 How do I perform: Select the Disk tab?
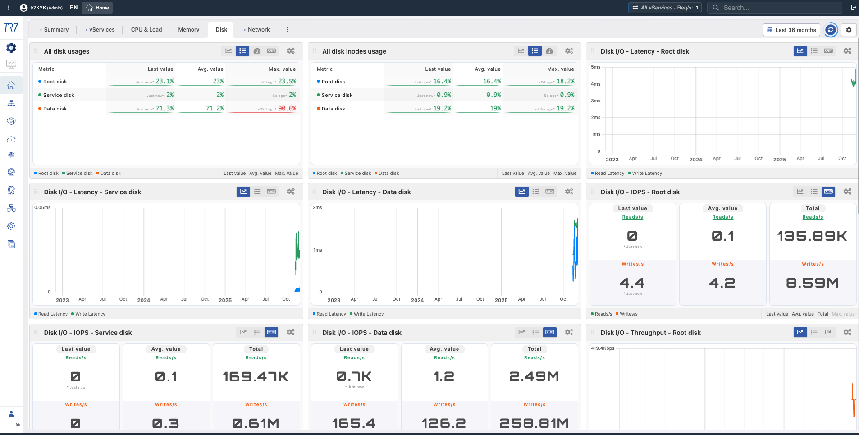click(x=221, y=30)
